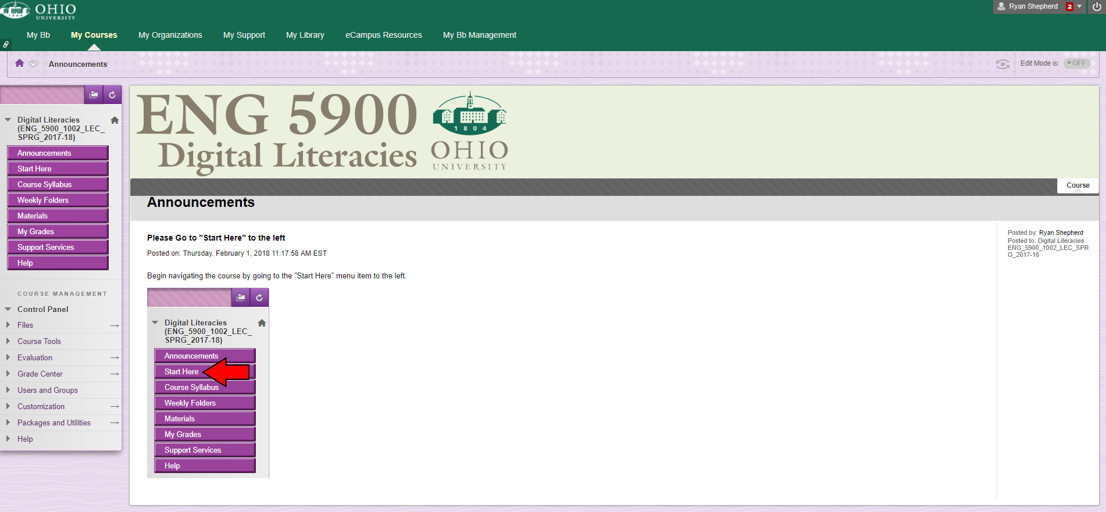Open Weekly Folders in the left course menu
The height and width of the screenshot is (512, 1106).
point(58,200)
